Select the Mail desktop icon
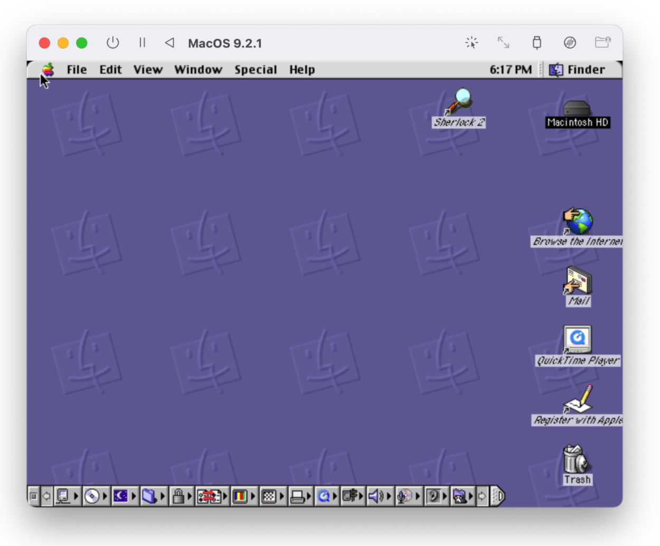This screenshot has width=660, height=546. [x=578, y=280]
